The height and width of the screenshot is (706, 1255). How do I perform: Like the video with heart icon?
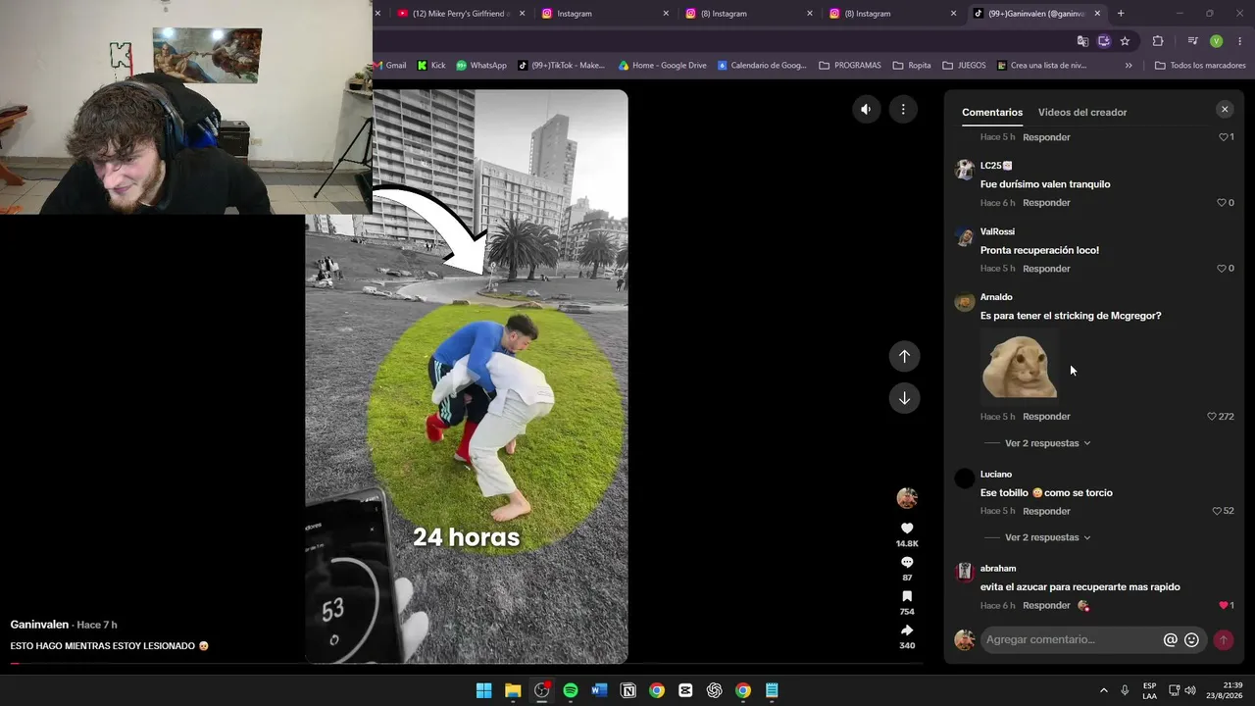tap(907, 529)
